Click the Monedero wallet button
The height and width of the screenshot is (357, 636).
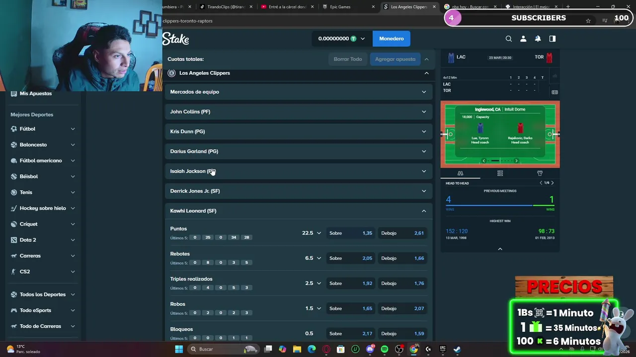click(x=392, y=39)
